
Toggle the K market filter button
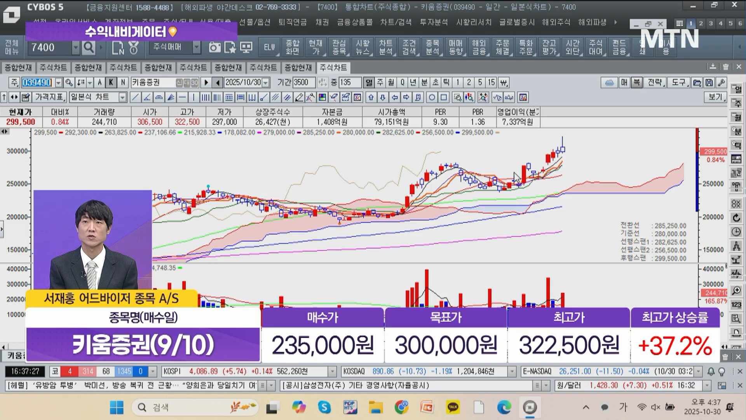(x=111, y=82)
